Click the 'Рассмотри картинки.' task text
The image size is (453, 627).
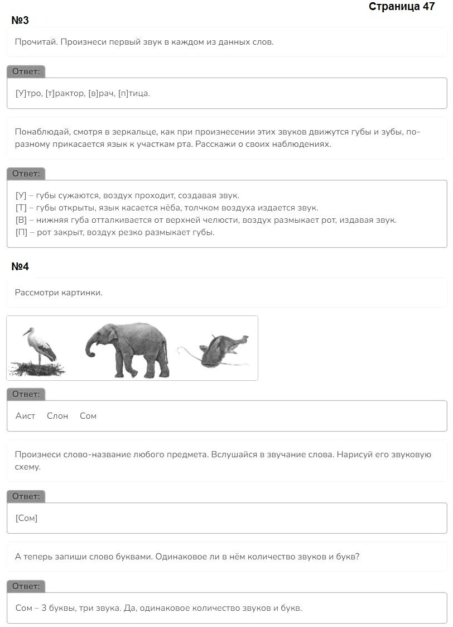click(x=59, y=293)
